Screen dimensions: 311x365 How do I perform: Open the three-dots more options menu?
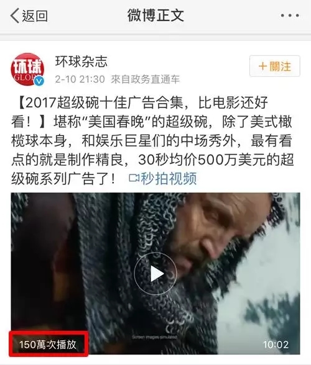coord(290,16)
